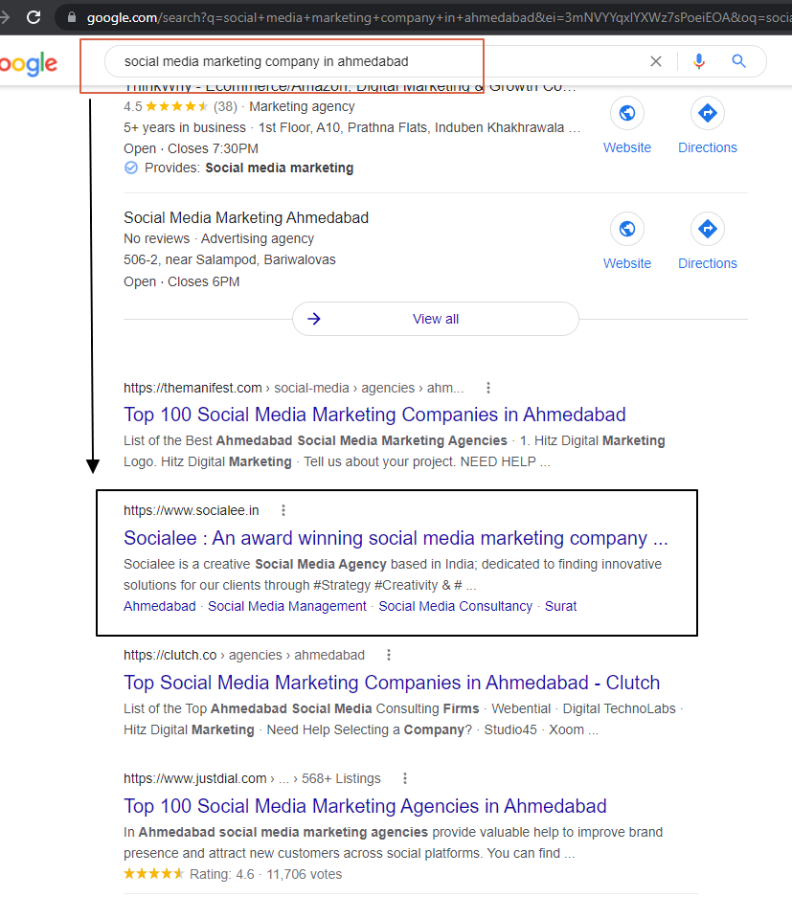Open three-dot menu beside justdial.com result

click(x=405, y=778)
